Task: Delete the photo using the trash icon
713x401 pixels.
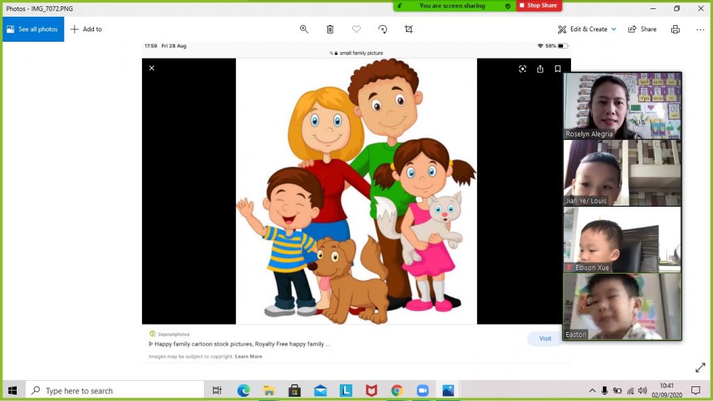Action: coord(330,29)
